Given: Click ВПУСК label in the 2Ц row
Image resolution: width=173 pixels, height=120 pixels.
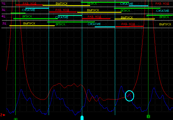Looking at the screenshot, I should 61,24.
